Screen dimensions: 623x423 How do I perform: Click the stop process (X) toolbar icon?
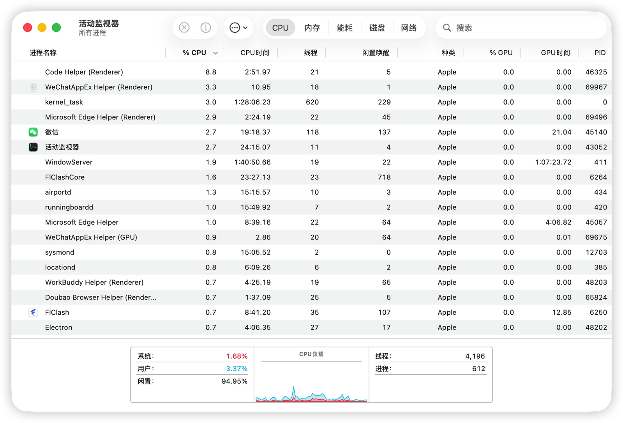tap(184, 28)
